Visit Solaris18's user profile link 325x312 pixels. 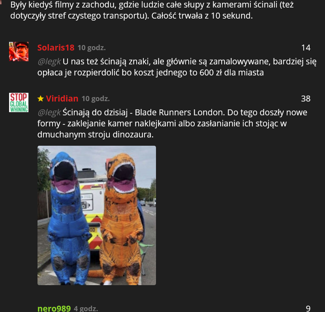point(56,48)
